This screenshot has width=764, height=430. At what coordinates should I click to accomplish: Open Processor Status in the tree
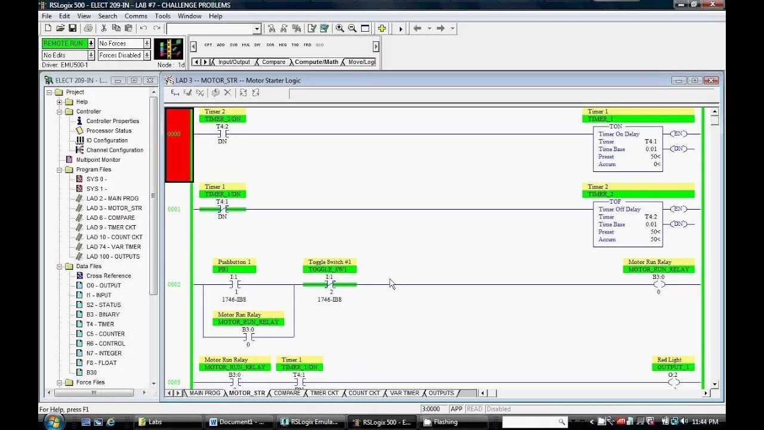coord(109,131)
